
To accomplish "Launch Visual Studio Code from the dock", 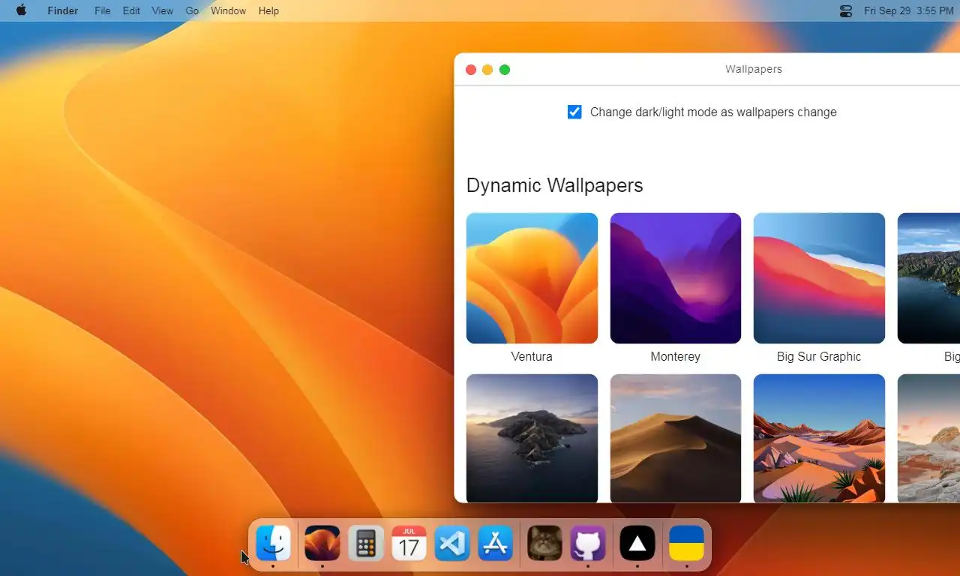I will coord(452,543).
